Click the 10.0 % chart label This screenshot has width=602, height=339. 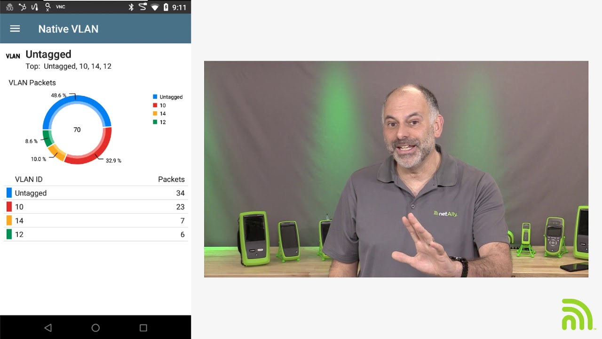(x=39, y=159)
